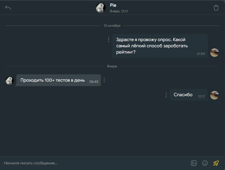Open the emoji picker
The width and height of the screenshot is (225, 170).
pos(205,163)
